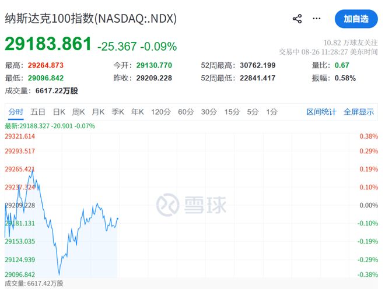Select the 15分 interval tab
385x289 pixels.
click(x=232, y=112)
